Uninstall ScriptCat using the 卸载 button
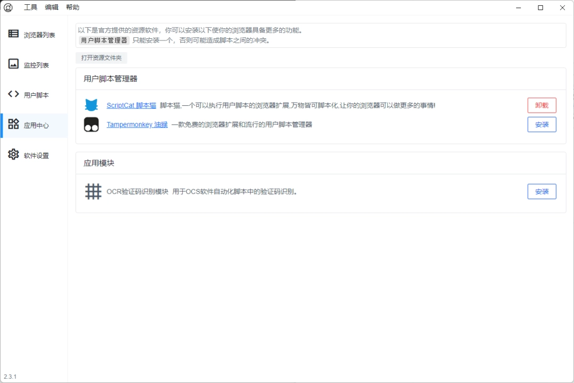This screenshot has width=574, height=383. coord(542,105)
